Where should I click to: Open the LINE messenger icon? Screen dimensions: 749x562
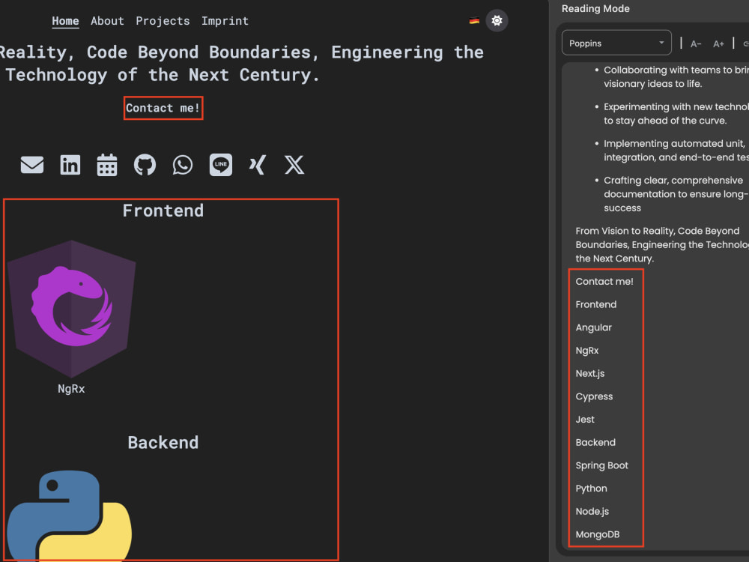[x=221, y=165]
